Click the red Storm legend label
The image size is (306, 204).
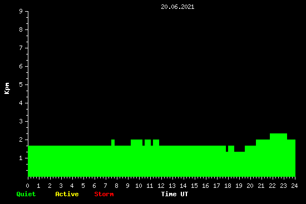(x=104, y=194)
